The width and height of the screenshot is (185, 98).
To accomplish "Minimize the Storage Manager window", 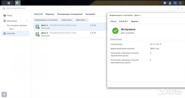I will (x=174, y=8).
